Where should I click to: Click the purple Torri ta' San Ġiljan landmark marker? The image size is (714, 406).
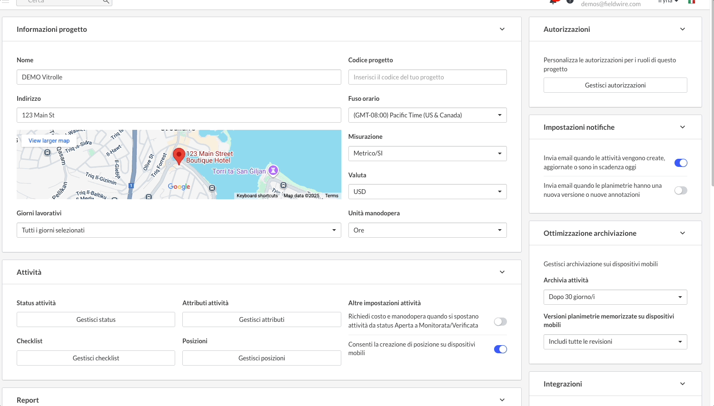pyautogui.click(x=273, y=170)
